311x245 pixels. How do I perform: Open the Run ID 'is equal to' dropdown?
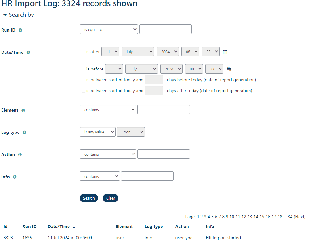[109, 29]
